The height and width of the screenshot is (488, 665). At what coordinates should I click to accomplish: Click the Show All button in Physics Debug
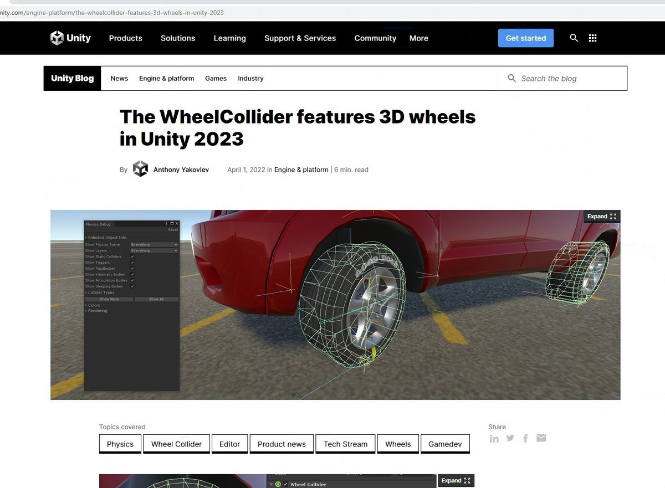156,299
